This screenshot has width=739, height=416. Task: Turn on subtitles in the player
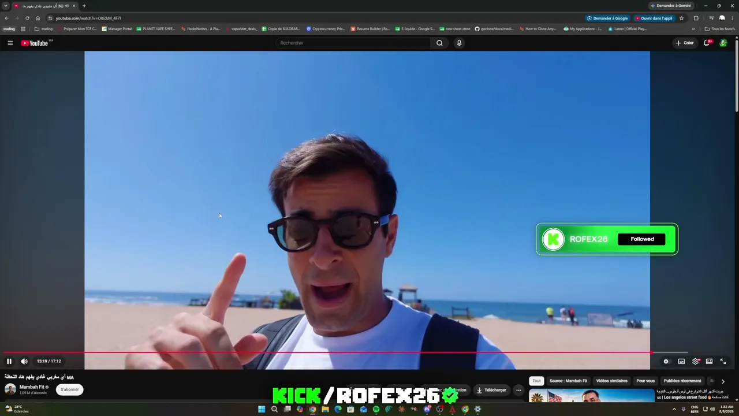coord(681,361)
